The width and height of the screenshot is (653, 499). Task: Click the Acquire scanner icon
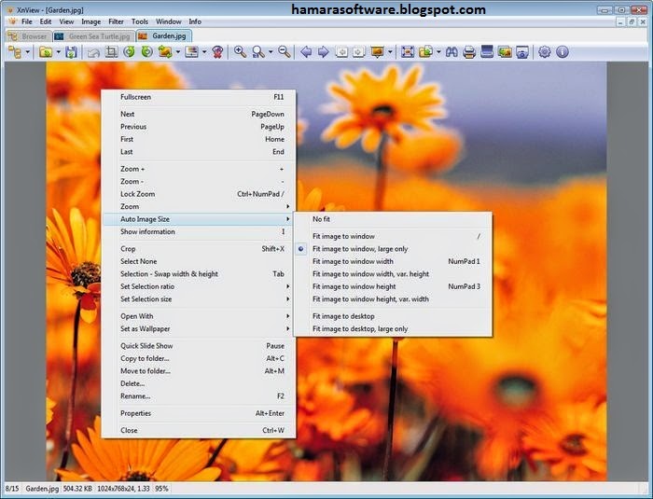(487, 52)
